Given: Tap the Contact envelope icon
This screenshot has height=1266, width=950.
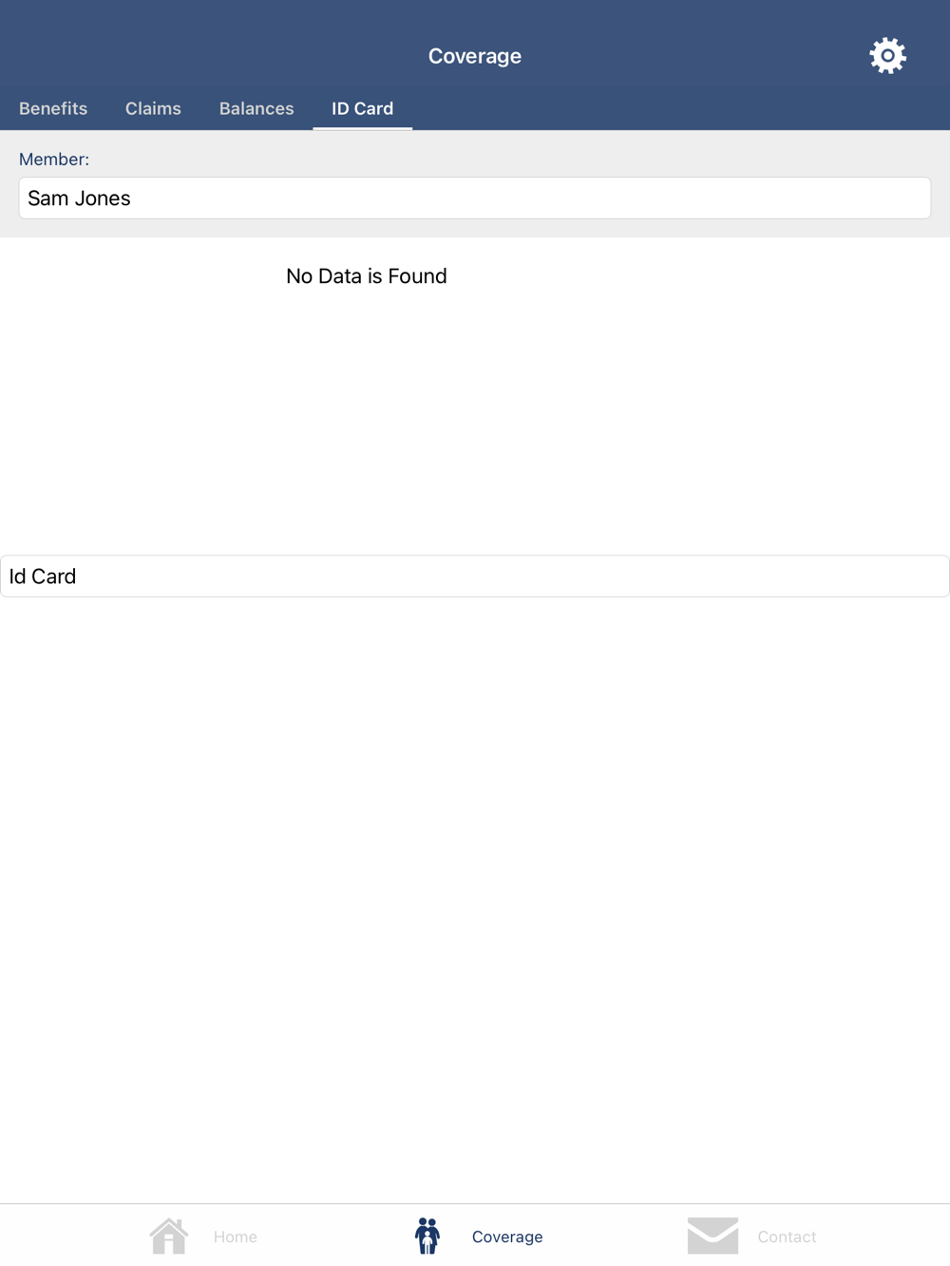Looking at the screenshot, I should point(712,1236).
